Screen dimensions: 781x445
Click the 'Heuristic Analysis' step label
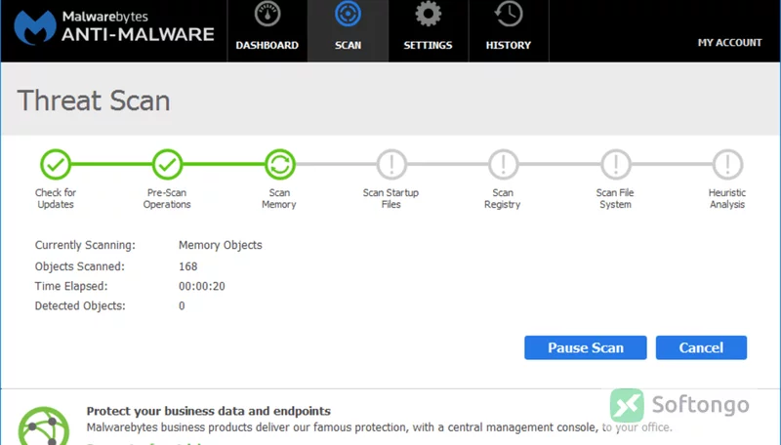727,199
